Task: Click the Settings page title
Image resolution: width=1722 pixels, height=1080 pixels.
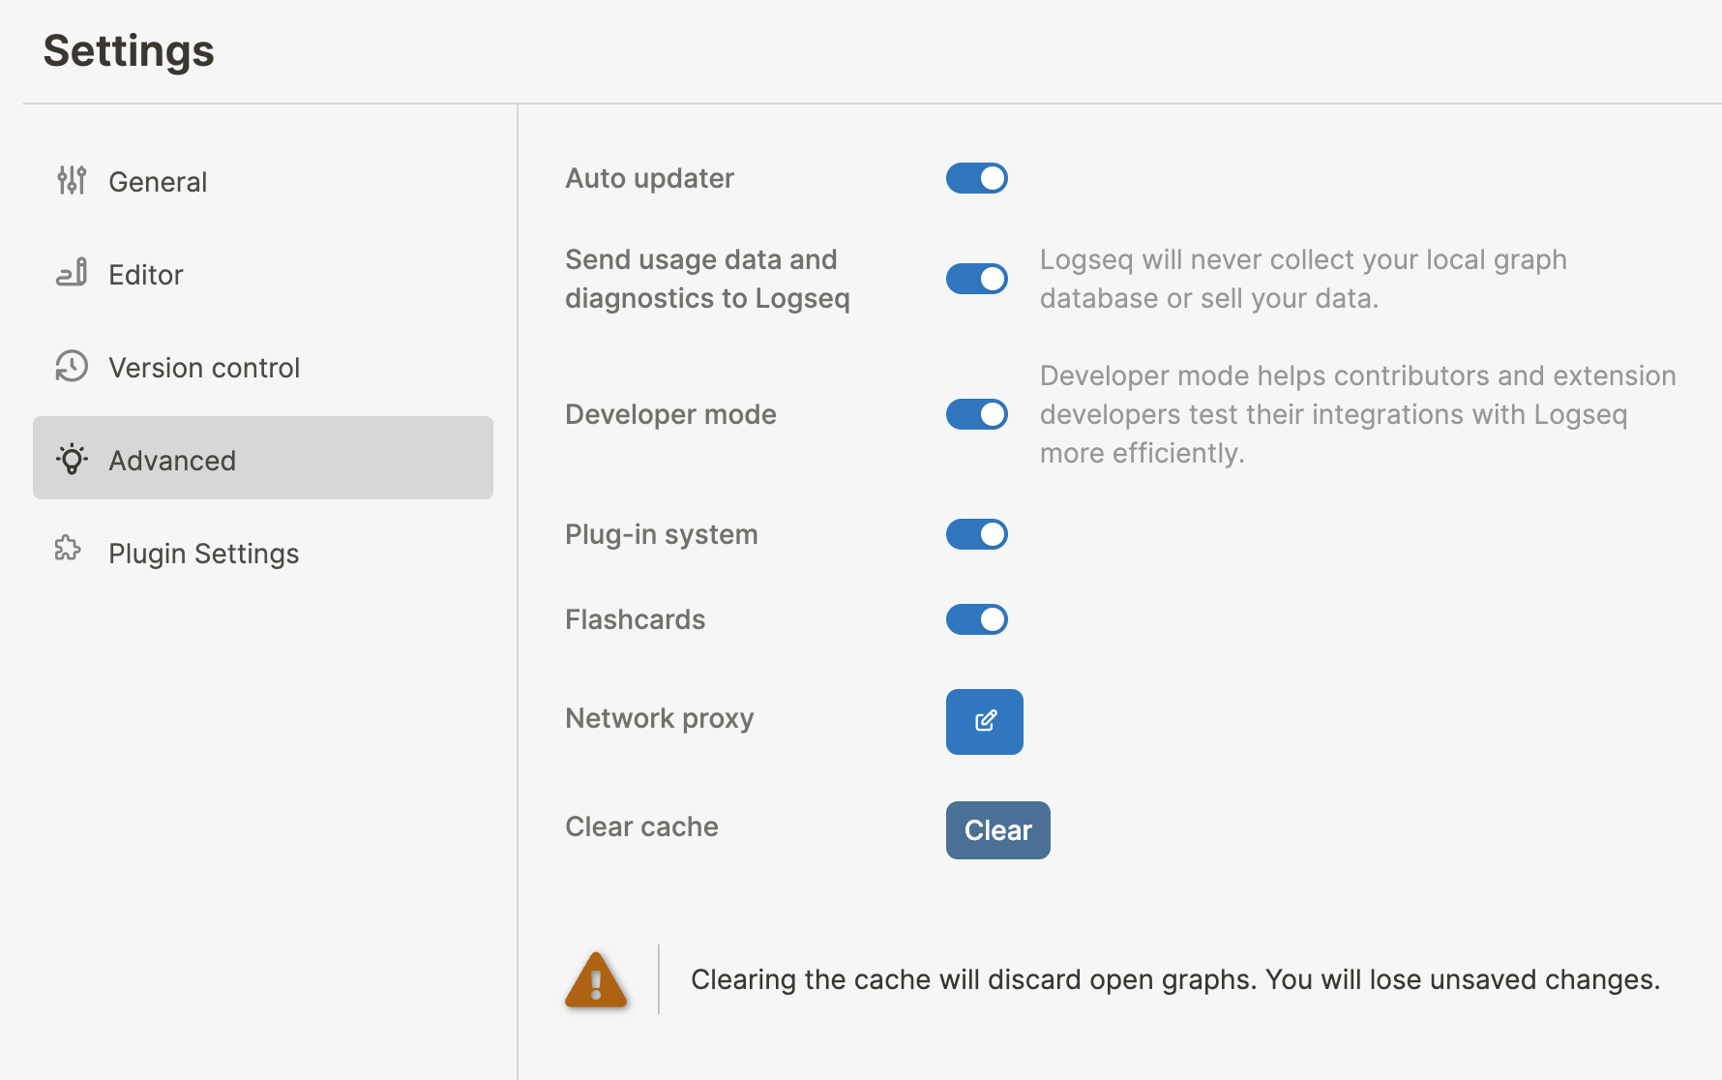Action: (x=129, y=50)
